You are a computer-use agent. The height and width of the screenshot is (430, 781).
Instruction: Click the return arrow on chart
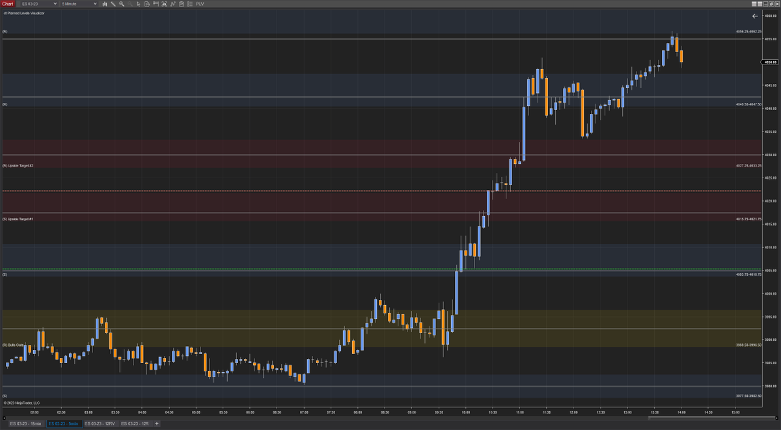[755, 16]
